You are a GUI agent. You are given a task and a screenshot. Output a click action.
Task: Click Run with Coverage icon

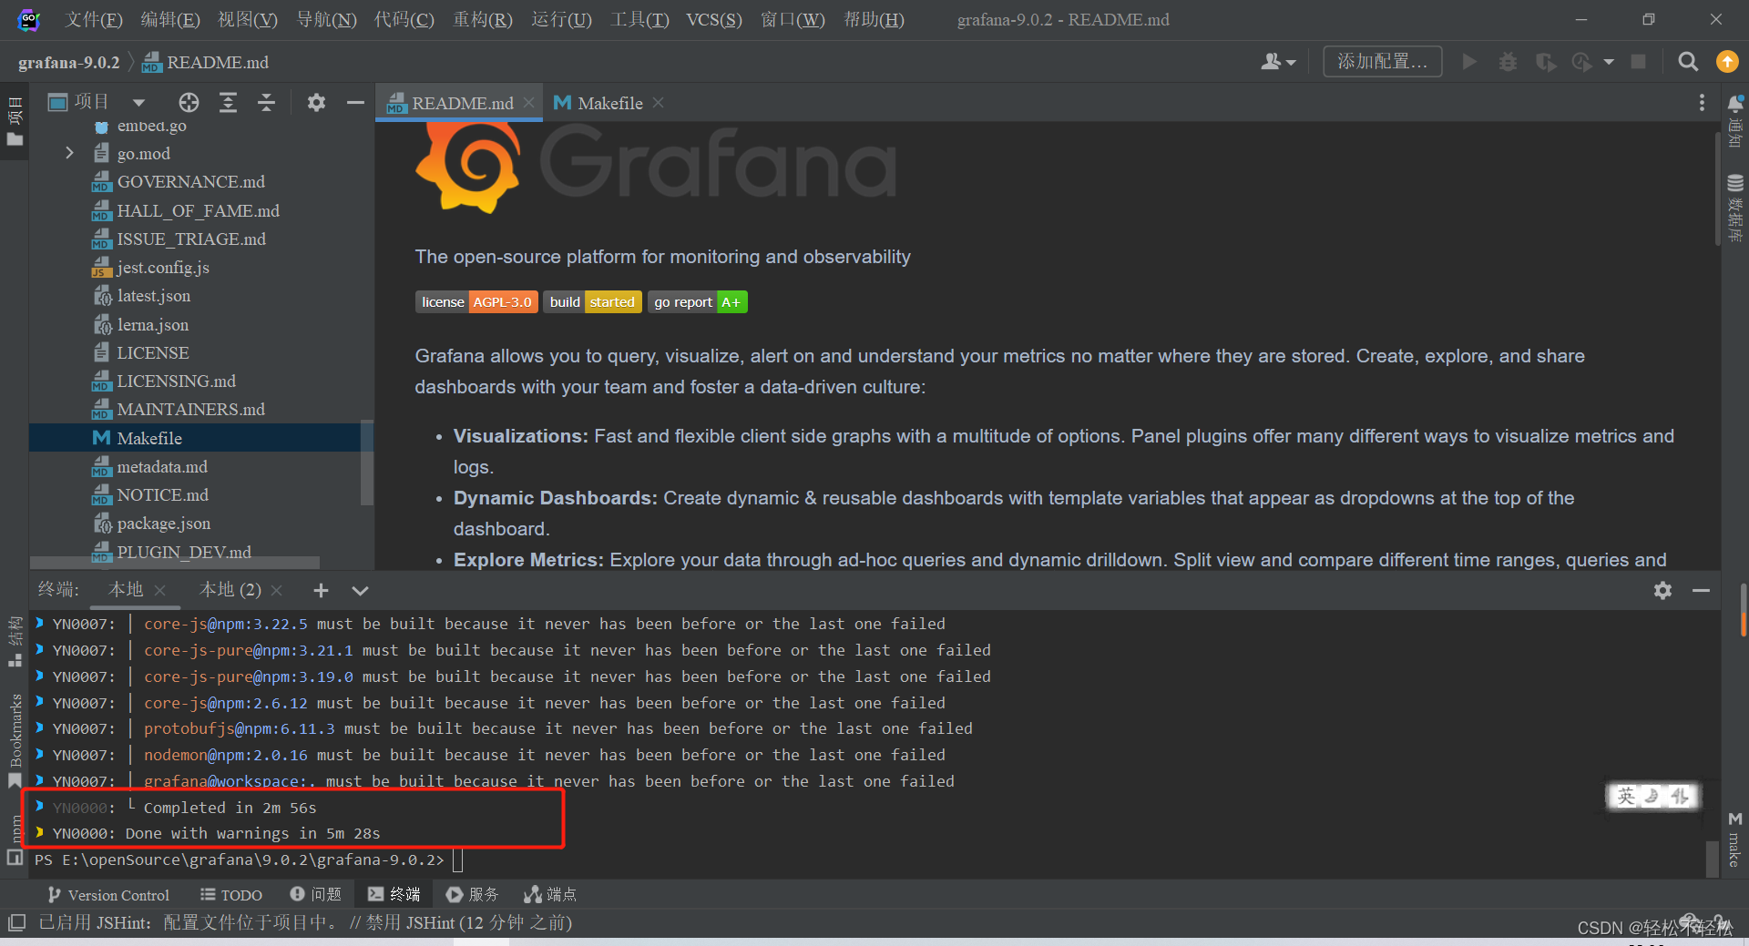click(1545, 61)
